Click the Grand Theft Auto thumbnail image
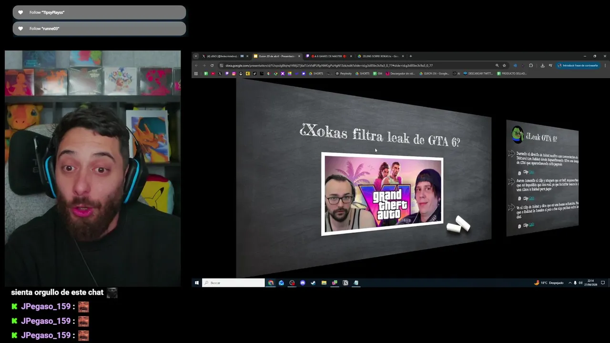Image resolution: width=610 pixels, height=343 pixels. coord(382,194)
